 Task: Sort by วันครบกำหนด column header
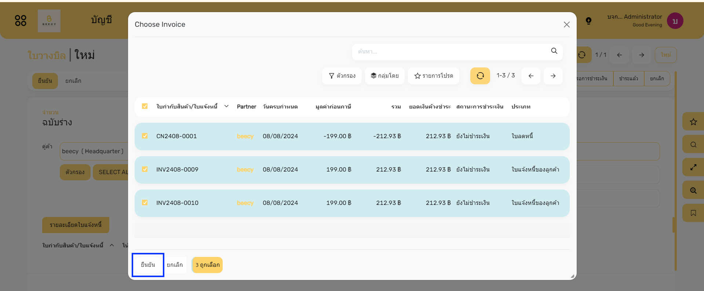click(280, 107)
